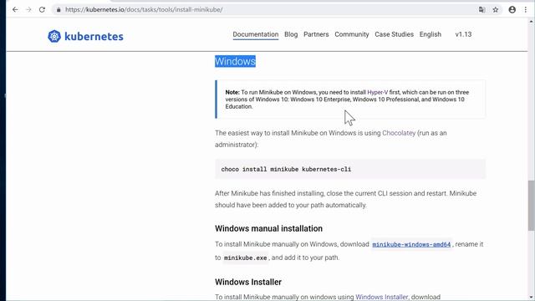535x301 pixels.
Task: Open the Case Studies nav item
Action: (394, 34)
